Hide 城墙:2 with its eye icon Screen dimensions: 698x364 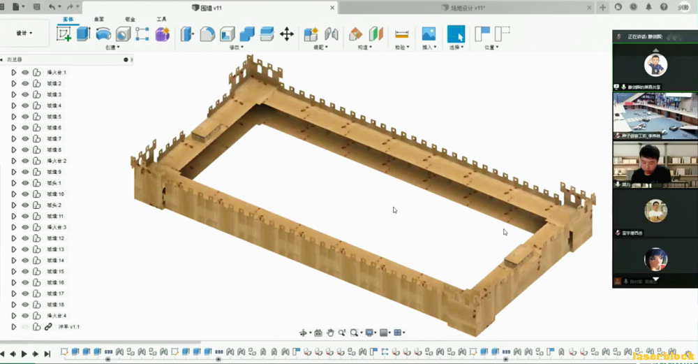(25, 83)
